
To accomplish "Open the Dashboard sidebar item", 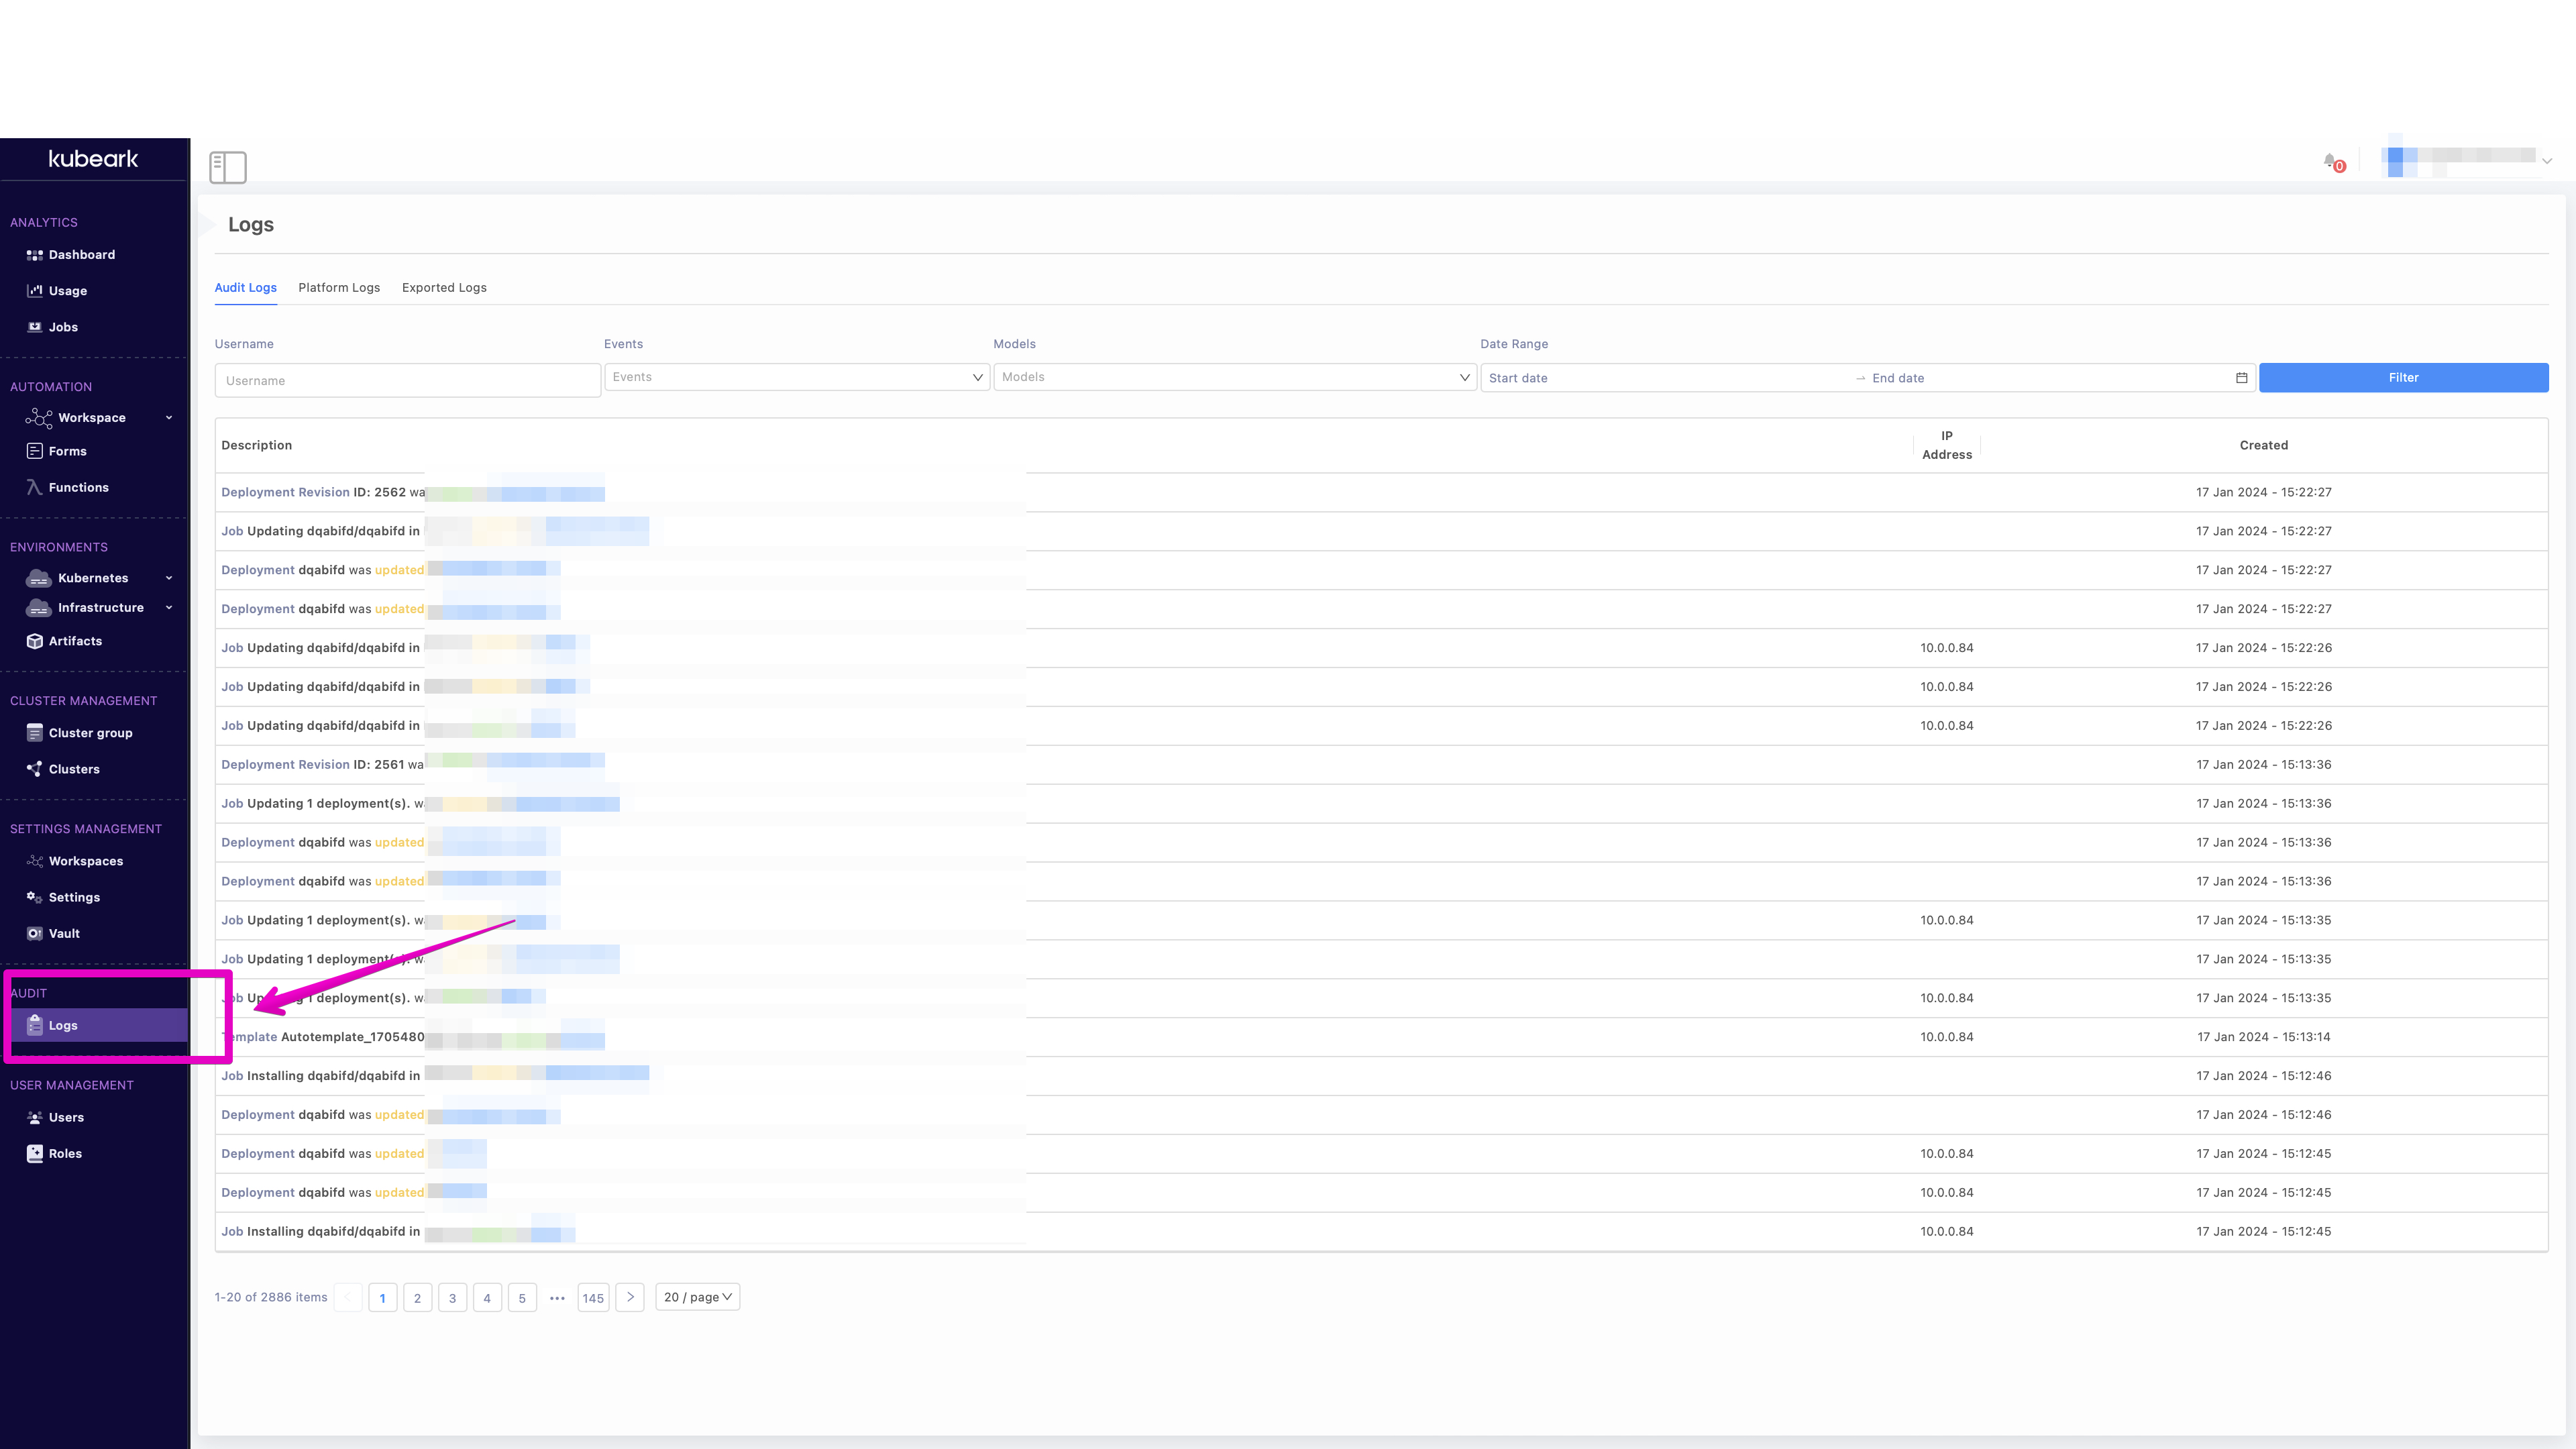I will point(81,255).
